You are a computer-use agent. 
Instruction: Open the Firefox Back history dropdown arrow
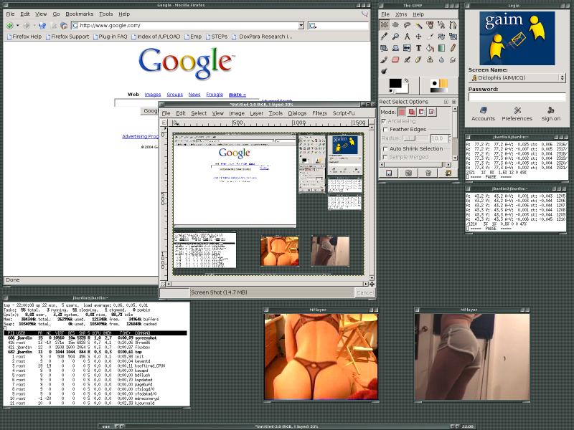pyautogui.click(x=17, y=26)
